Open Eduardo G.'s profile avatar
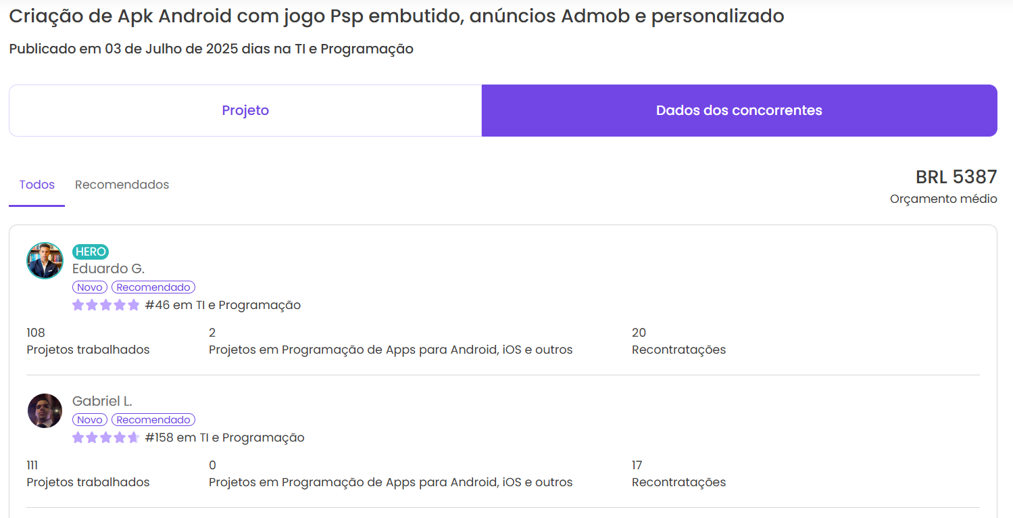 (45, 260)
